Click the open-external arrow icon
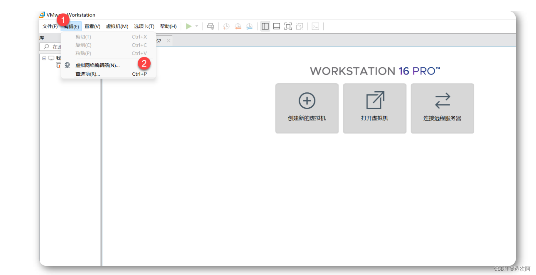 tap(375, 100)
